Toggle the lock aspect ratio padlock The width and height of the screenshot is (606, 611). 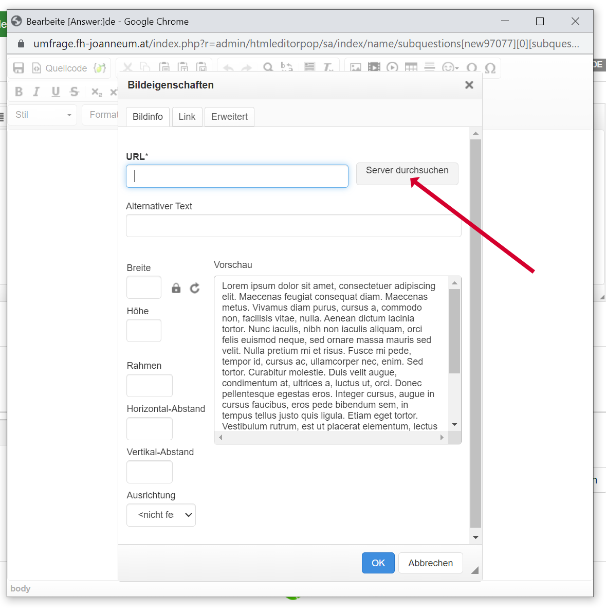click(x=176, y=288)
